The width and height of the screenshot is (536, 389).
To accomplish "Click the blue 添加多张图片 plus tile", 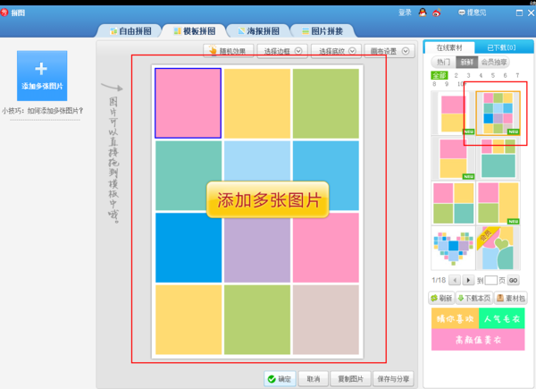I will [x=42, y=76].
